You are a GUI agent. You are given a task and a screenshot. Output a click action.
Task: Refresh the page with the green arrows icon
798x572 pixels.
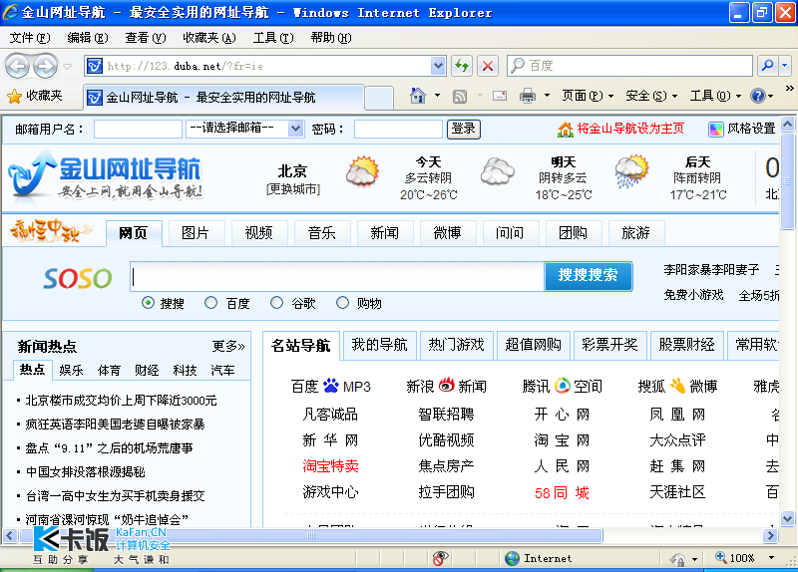tap(462, 66)
